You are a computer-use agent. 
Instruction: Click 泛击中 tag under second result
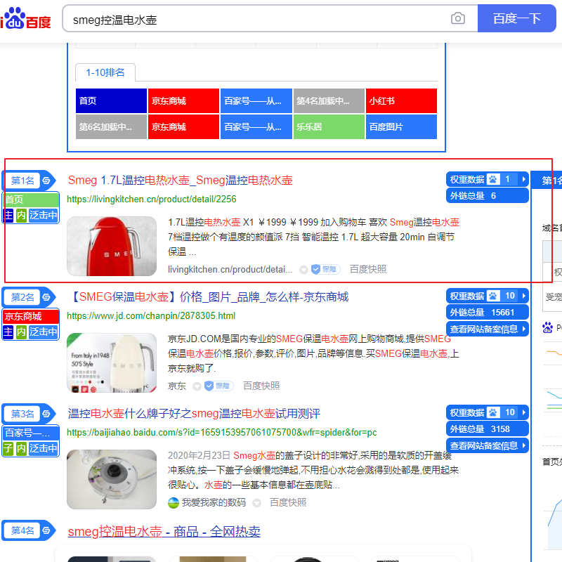(x=43, y=332)
